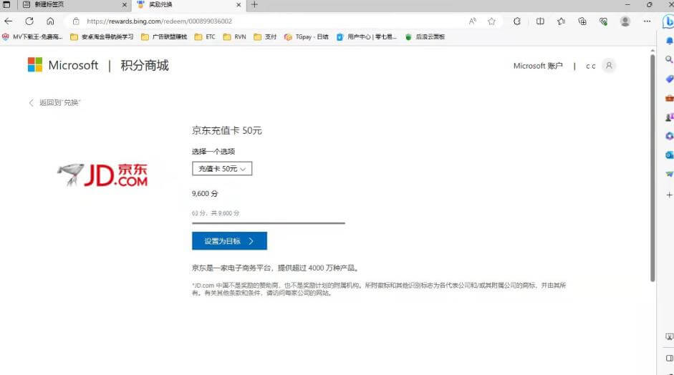Open the TGpay - 日结 bookmark

(306, 37)
